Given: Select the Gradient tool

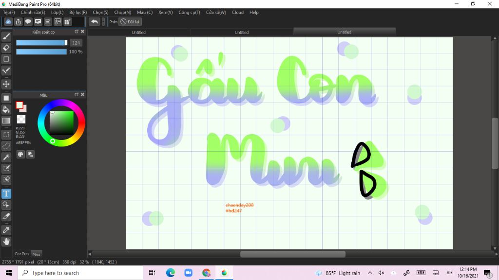Looking at the screenshot, I should [x=6, y=121].
